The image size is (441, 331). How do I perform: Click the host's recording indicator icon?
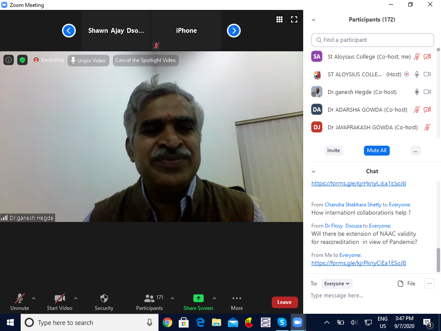407,74
